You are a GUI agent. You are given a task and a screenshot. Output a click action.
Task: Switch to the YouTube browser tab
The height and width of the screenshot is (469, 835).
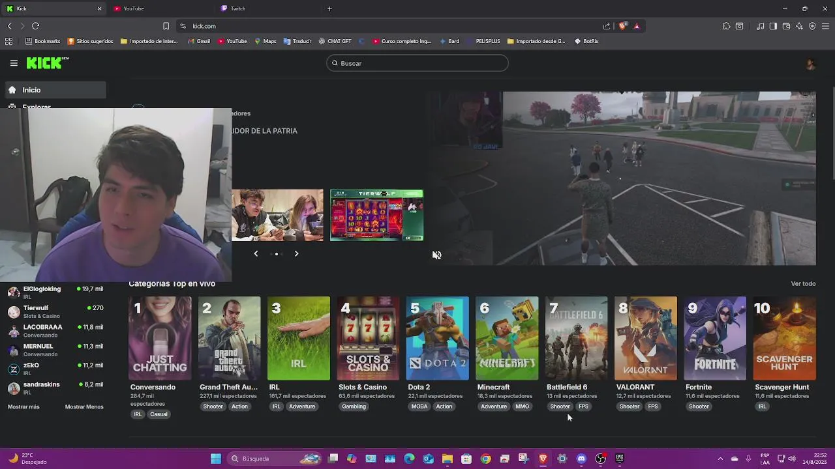tap(160, 8)
